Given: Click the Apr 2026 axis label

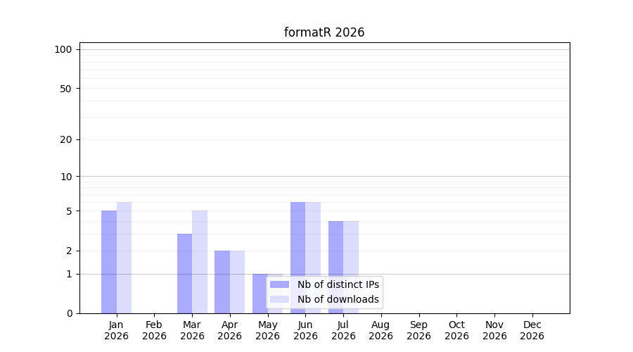Looking at the screenshot, I should pos(230,330).
